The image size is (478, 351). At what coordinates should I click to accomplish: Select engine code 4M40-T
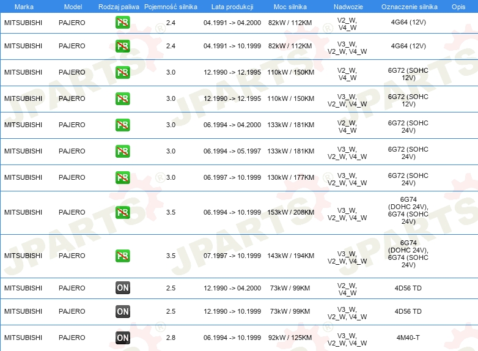point(408,338)
